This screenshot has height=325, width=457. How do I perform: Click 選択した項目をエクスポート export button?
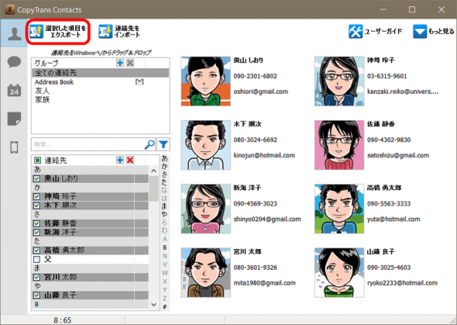(x=58, y=32)
